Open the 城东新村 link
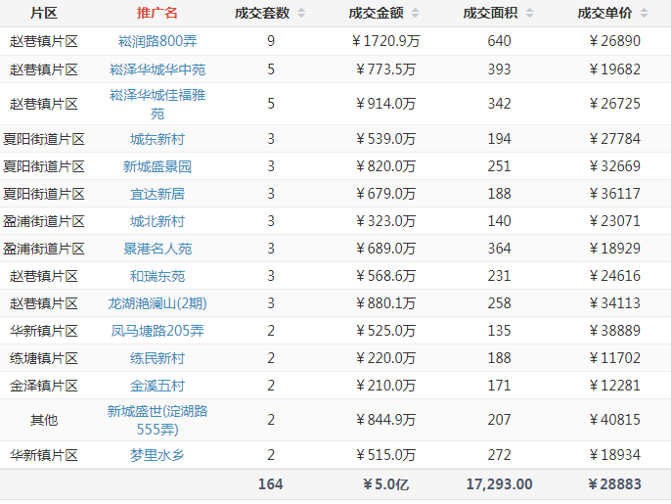Image resolution: width=671 pixels, height=504 pixels. coord(157,139)
